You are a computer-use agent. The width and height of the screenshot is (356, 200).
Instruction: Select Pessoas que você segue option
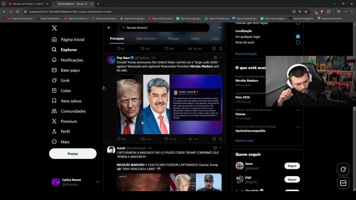[x=298, y=23]
